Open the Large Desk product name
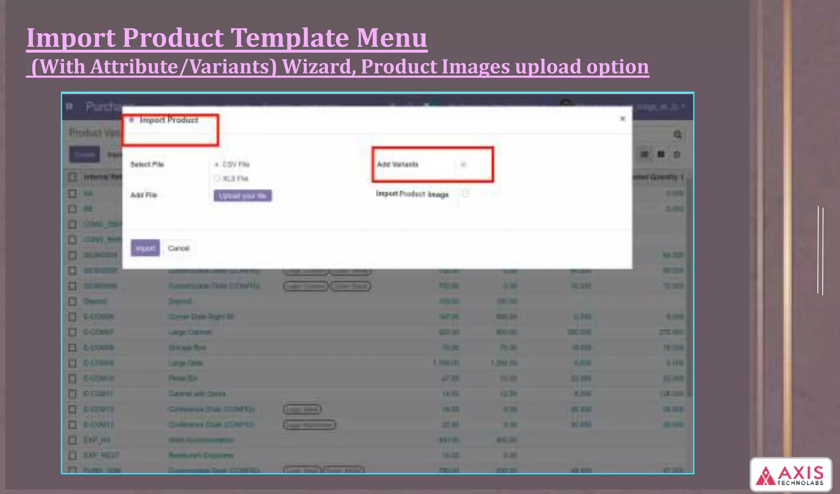 185,363
